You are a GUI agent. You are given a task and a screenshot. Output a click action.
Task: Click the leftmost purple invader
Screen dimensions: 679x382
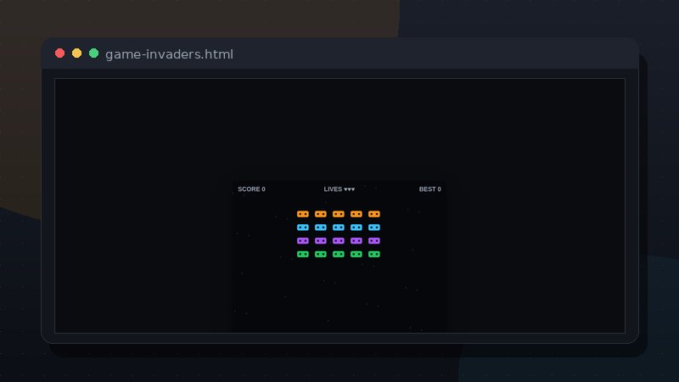click(303, 241)
